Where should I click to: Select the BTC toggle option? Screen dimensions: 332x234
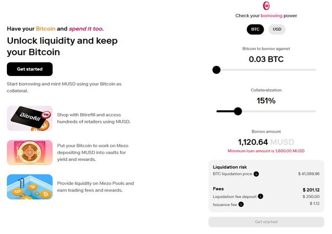coord(255,29)
